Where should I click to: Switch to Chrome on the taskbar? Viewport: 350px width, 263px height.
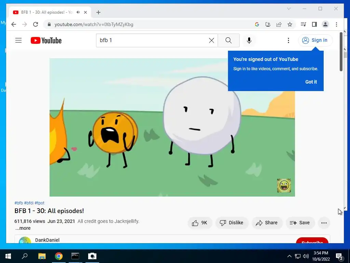(59, 256)
